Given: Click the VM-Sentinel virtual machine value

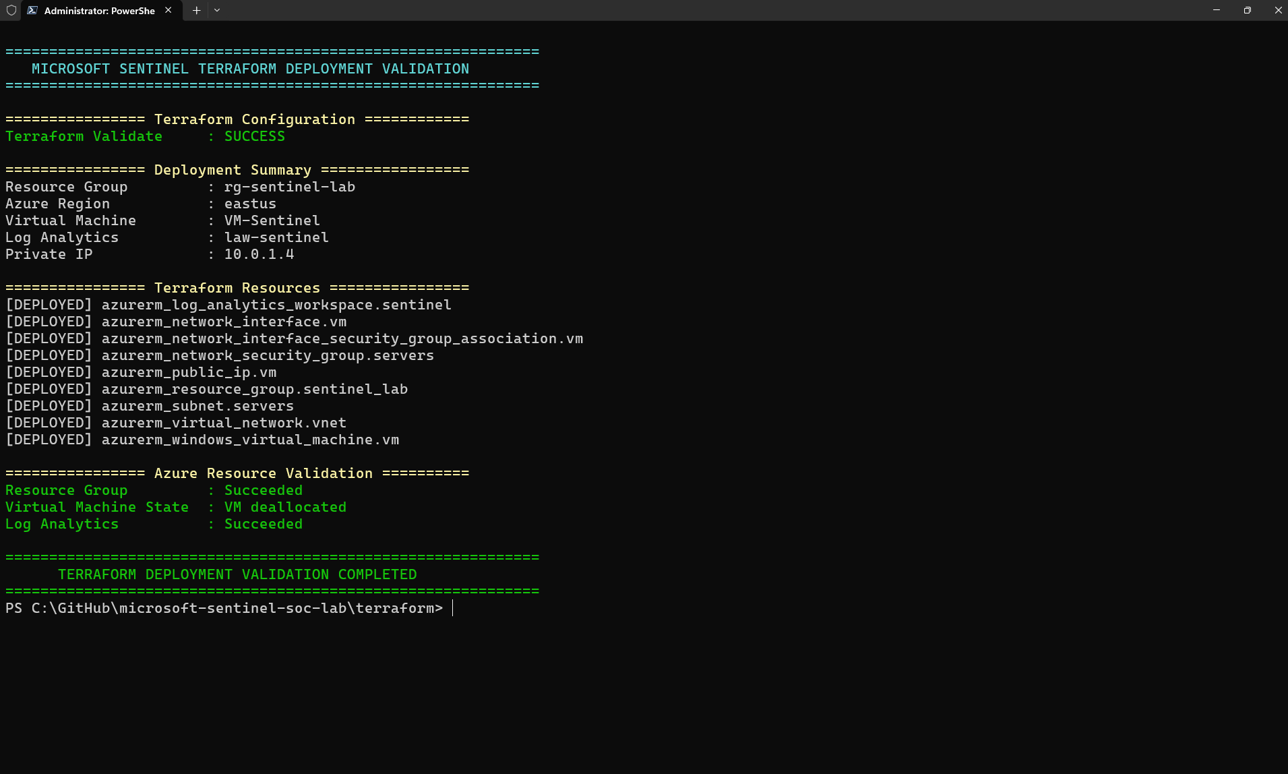Looking at the screenshot, I should tap(272, 220).
